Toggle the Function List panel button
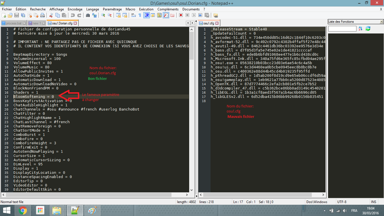 click(166, 15)
